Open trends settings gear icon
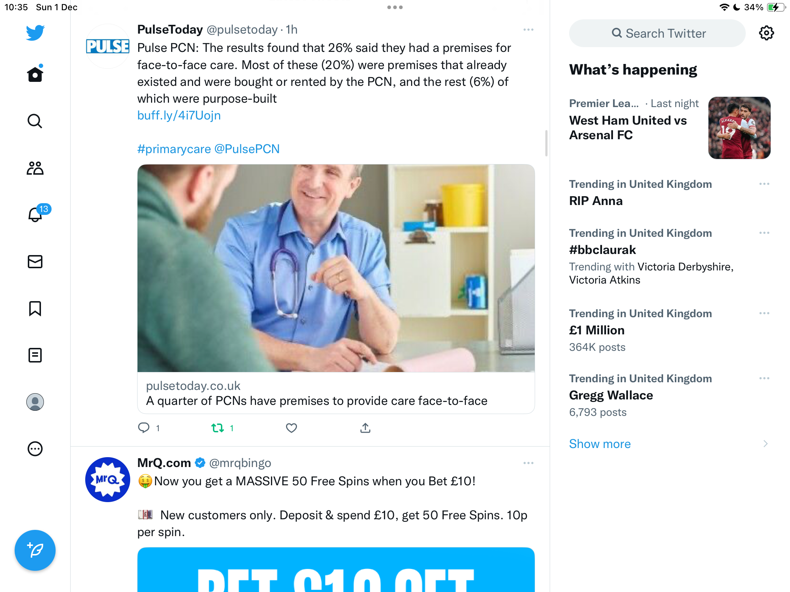 tap(766, 33)
